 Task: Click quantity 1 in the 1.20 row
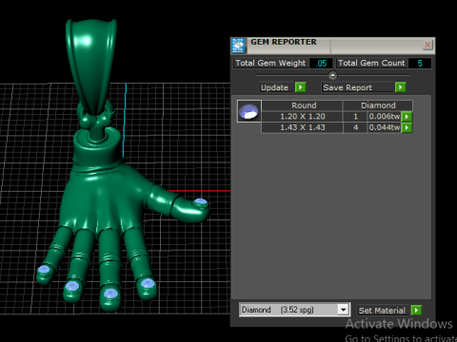pyautogui.click(x=355, y=117)
